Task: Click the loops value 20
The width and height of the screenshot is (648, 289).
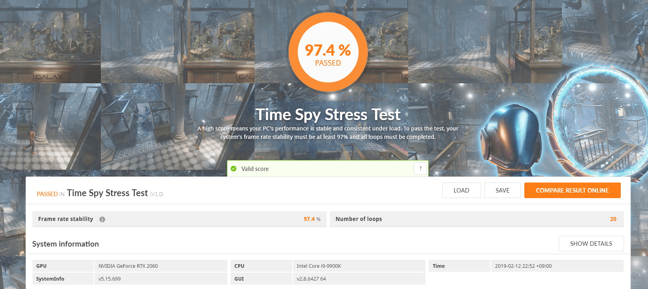Action: pyautogui.click(x=613, y=219)
